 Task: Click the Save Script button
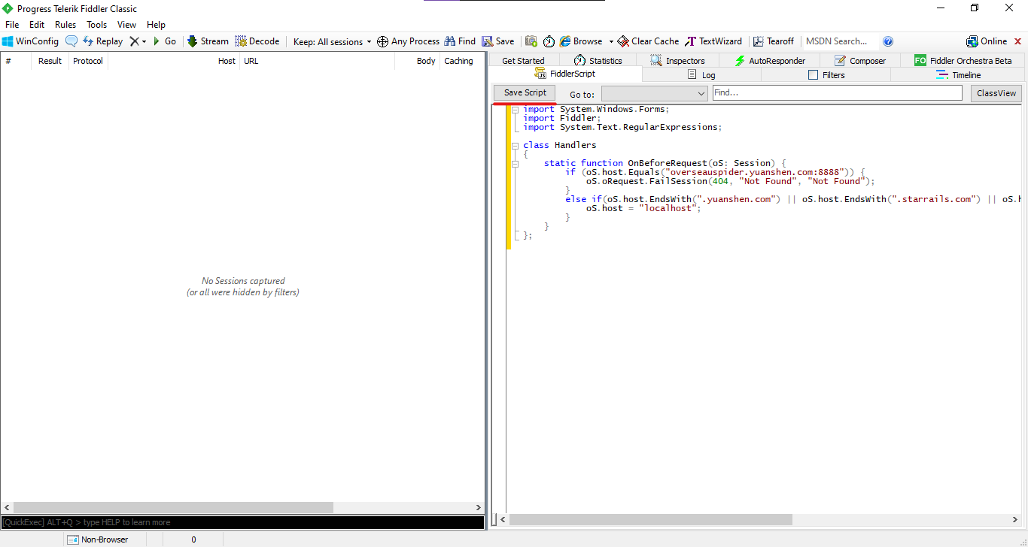coord(525,92)
